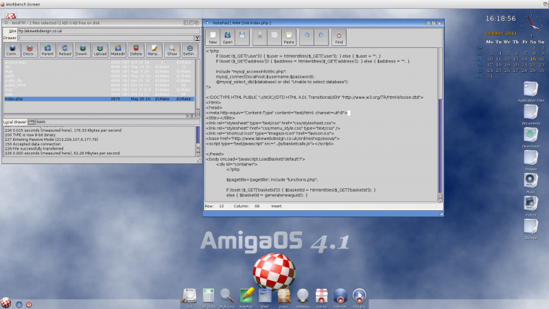Image resolution: width=549 pixels, height=309 pixels.
Task: Click New in NotePad toolbar
Action: click(x=213, y=37)
